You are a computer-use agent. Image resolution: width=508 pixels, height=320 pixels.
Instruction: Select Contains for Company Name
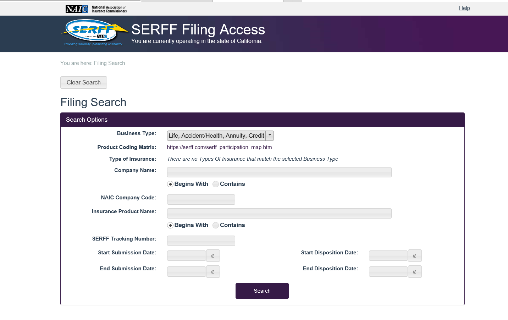(216, 184)
